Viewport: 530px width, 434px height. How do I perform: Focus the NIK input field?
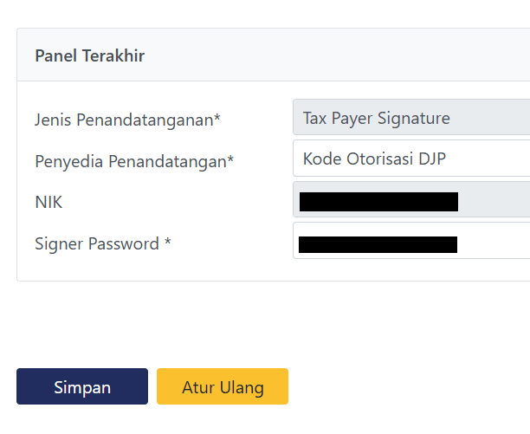(x=494, y=202)
